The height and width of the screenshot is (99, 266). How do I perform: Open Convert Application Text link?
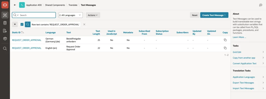(245, 63)
